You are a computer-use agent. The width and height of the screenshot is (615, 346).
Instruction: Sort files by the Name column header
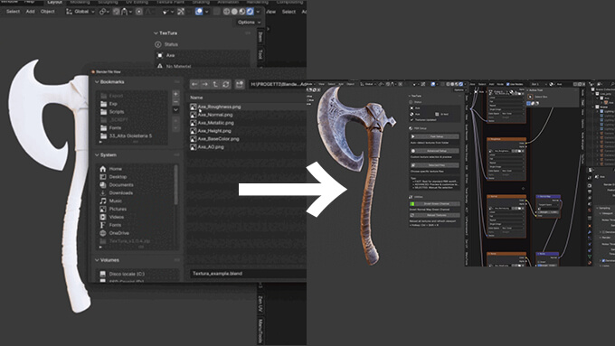pos(196,98)
